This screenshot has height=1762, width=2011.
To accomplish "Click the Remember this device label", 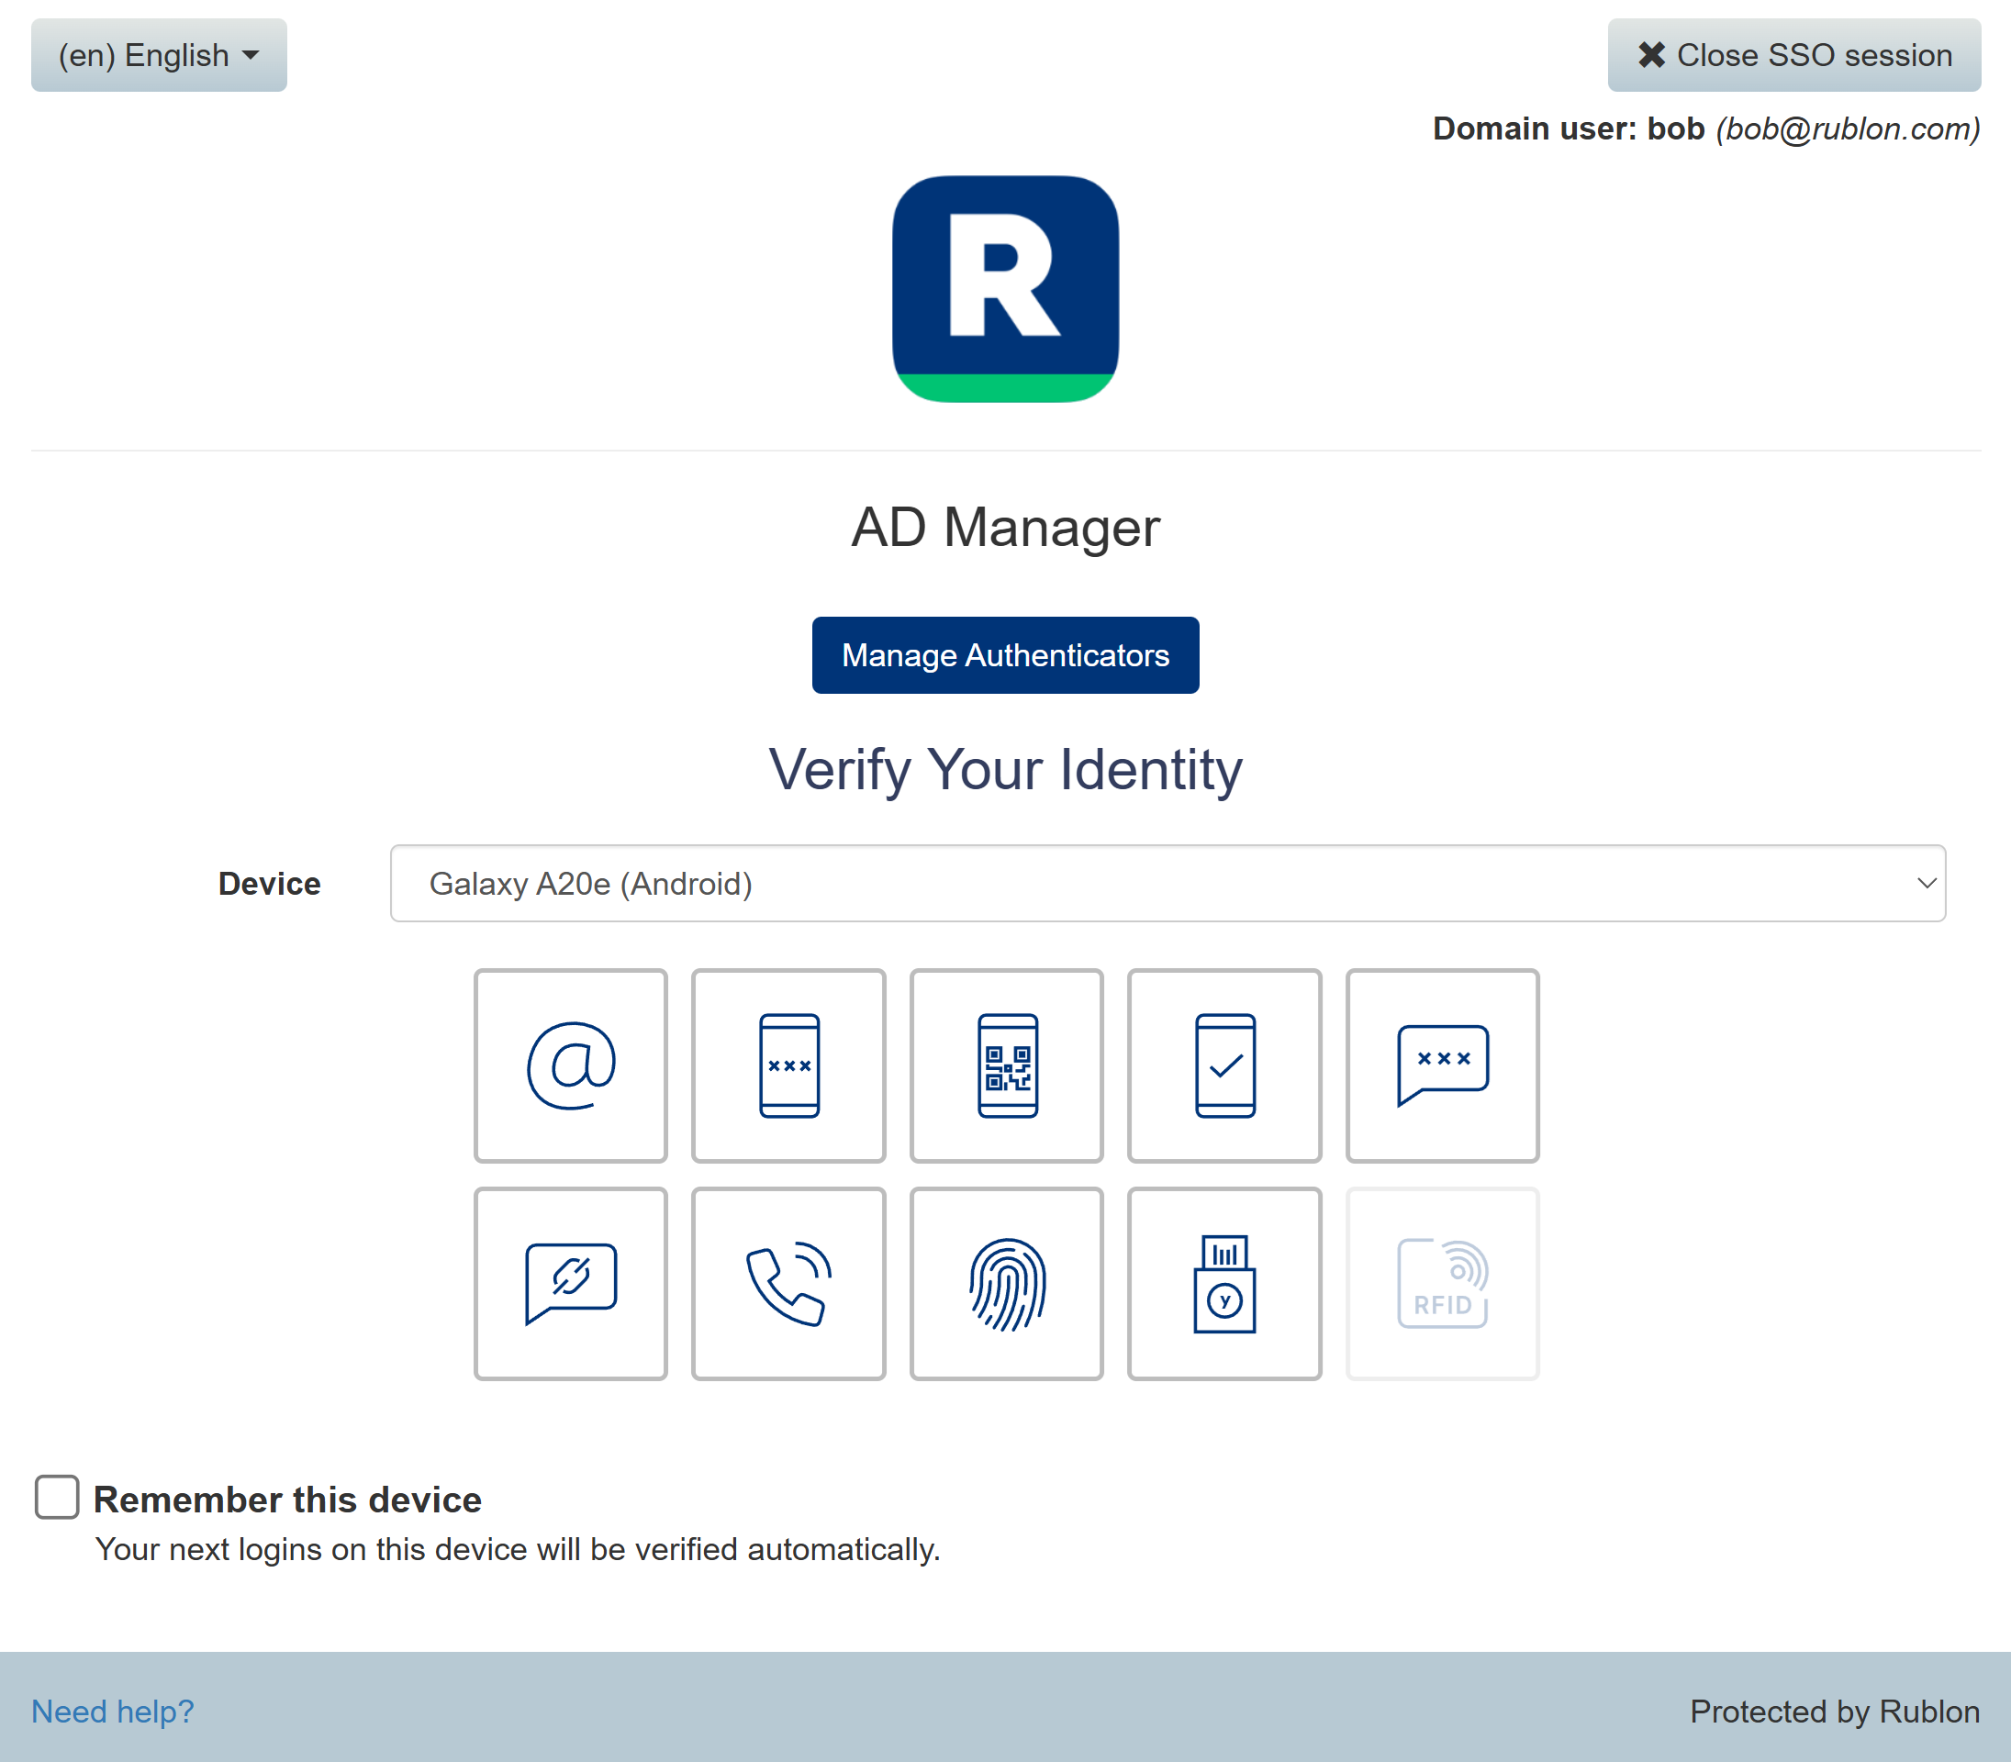I will (x=287, y=1500).
